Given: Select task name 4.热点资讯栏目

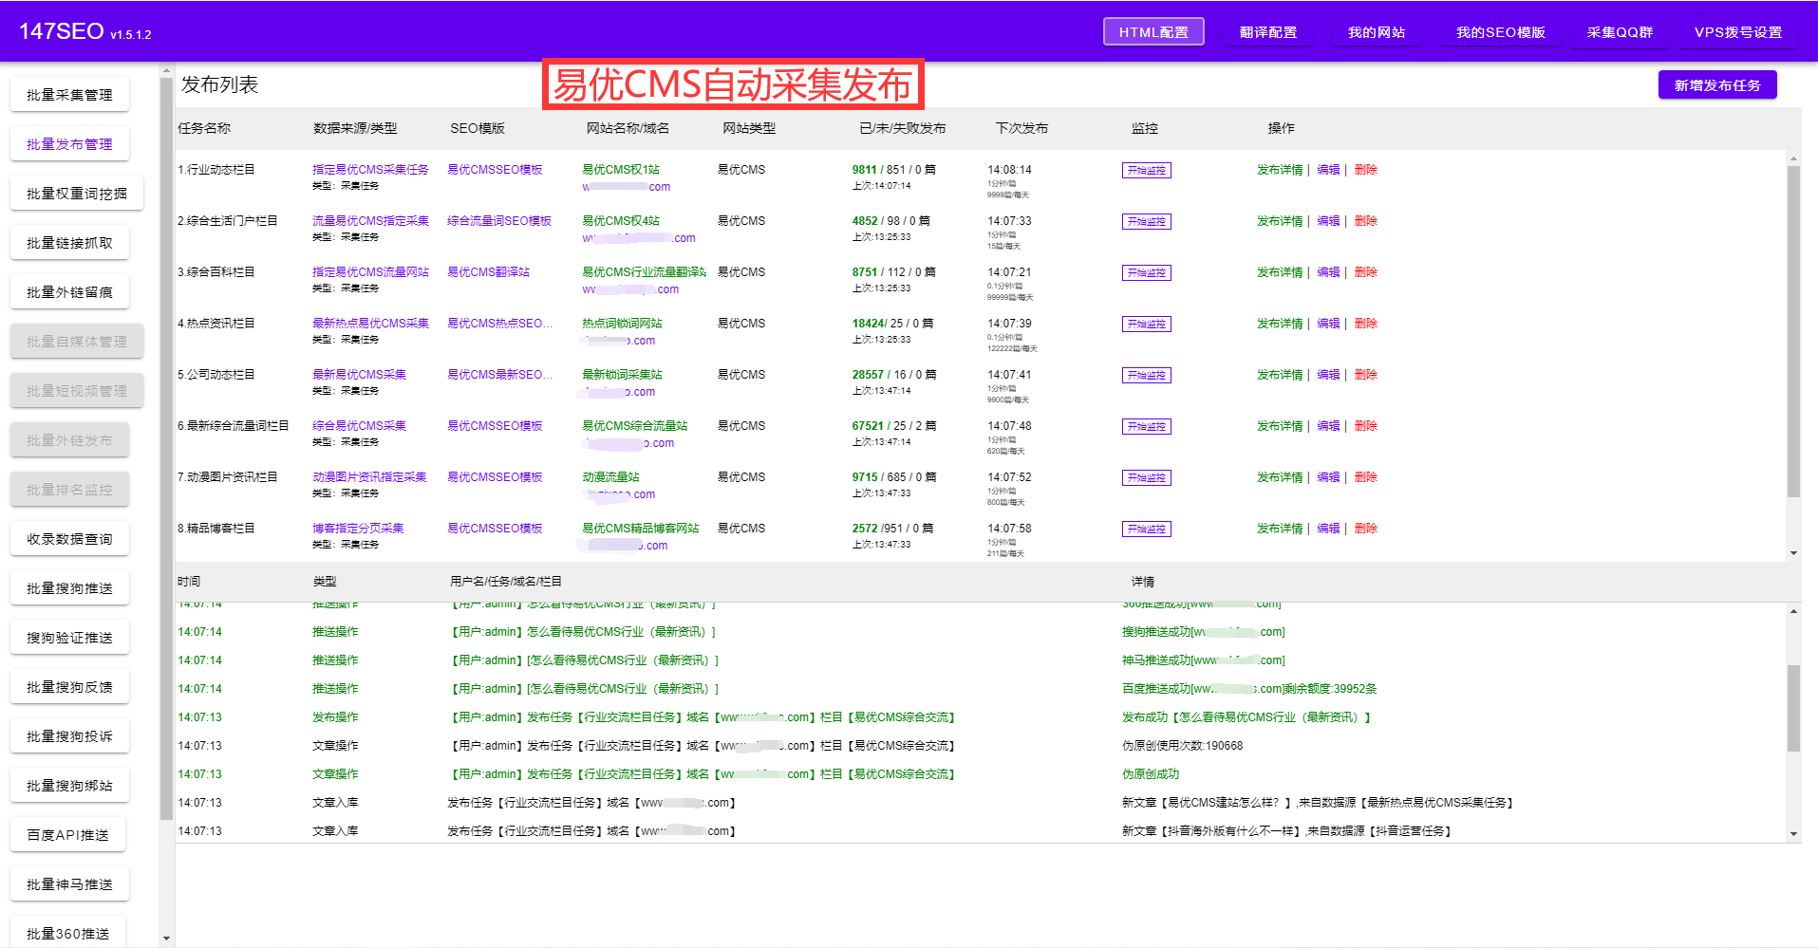Looking at the screenshot, I should [216, 324].
